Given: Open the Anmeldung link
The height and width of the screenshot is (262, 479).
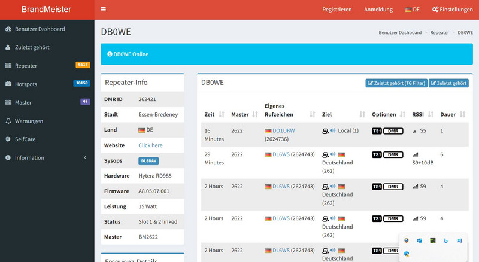Looking at the screenshot, I should click(378, 10).
